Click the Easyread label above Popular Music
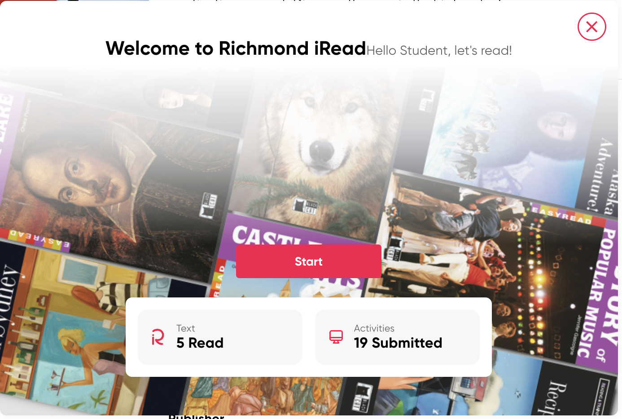Image resolution: width=622 pixels, height=419 pixels. pos(561,214)
